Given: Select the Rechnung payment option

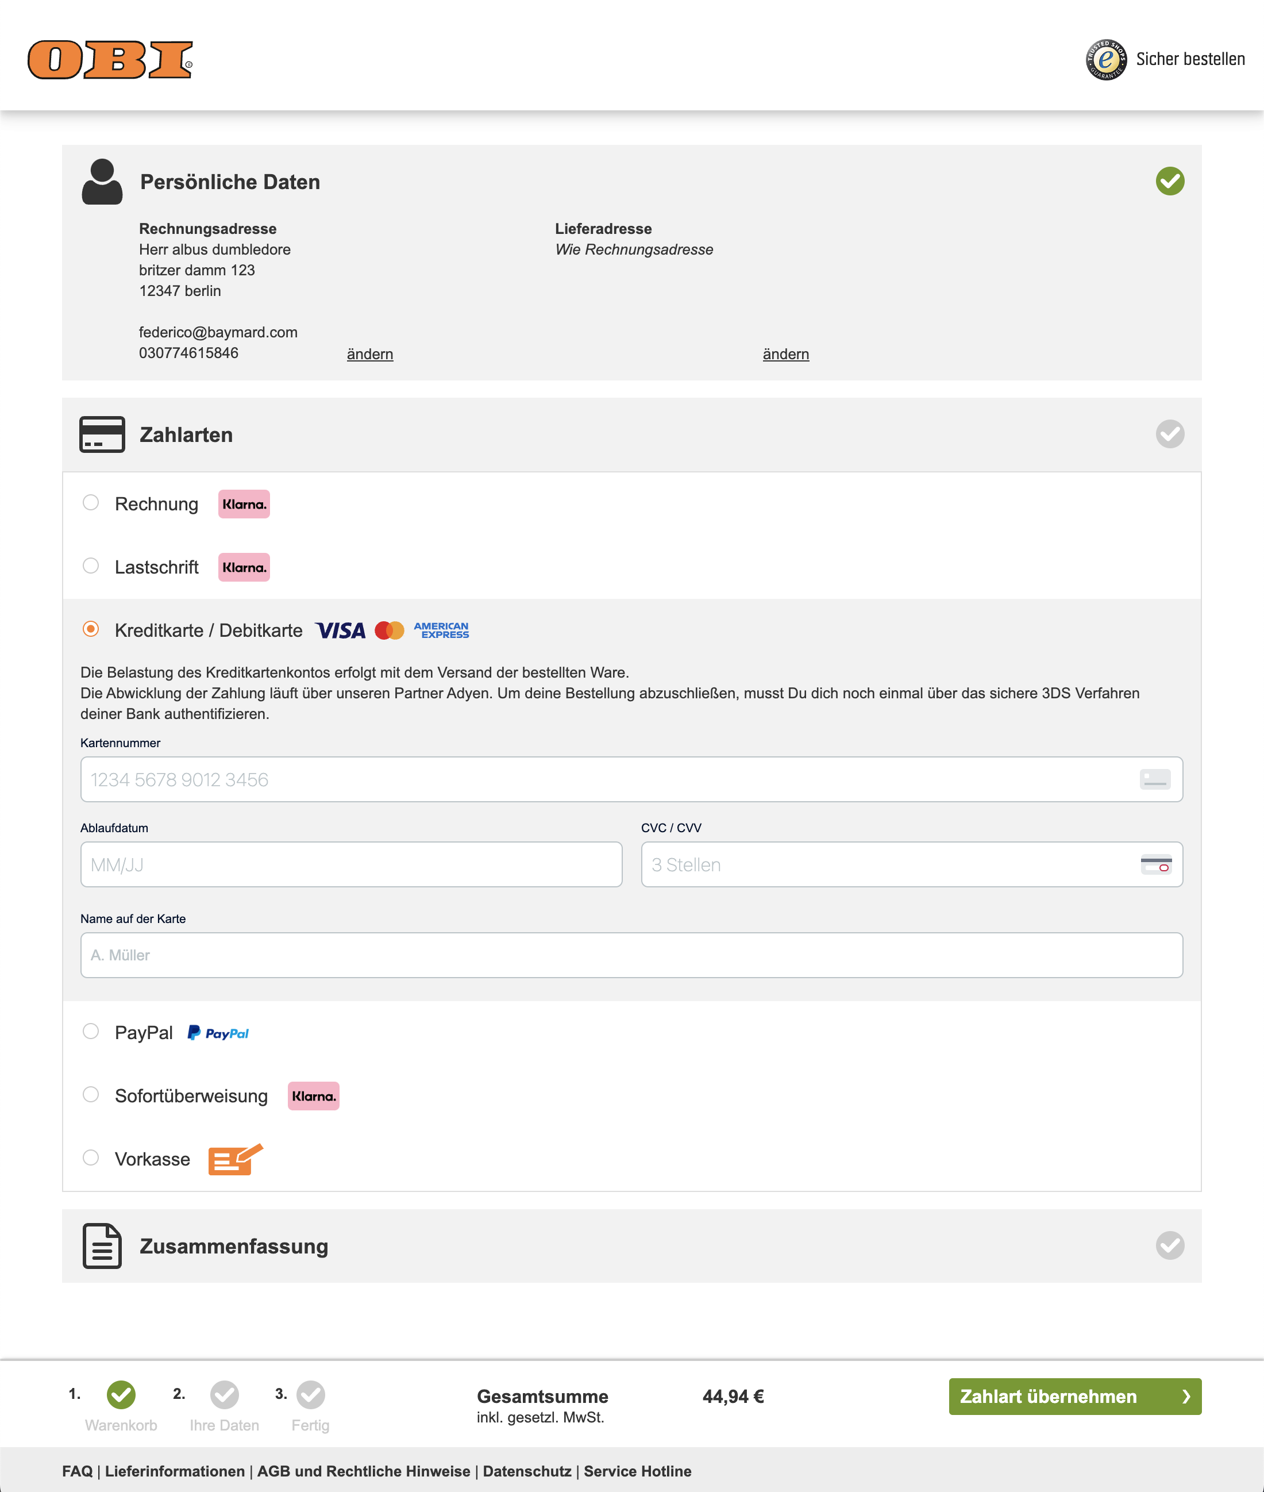Looking at the screenshot, I should [x=91, y=503].
